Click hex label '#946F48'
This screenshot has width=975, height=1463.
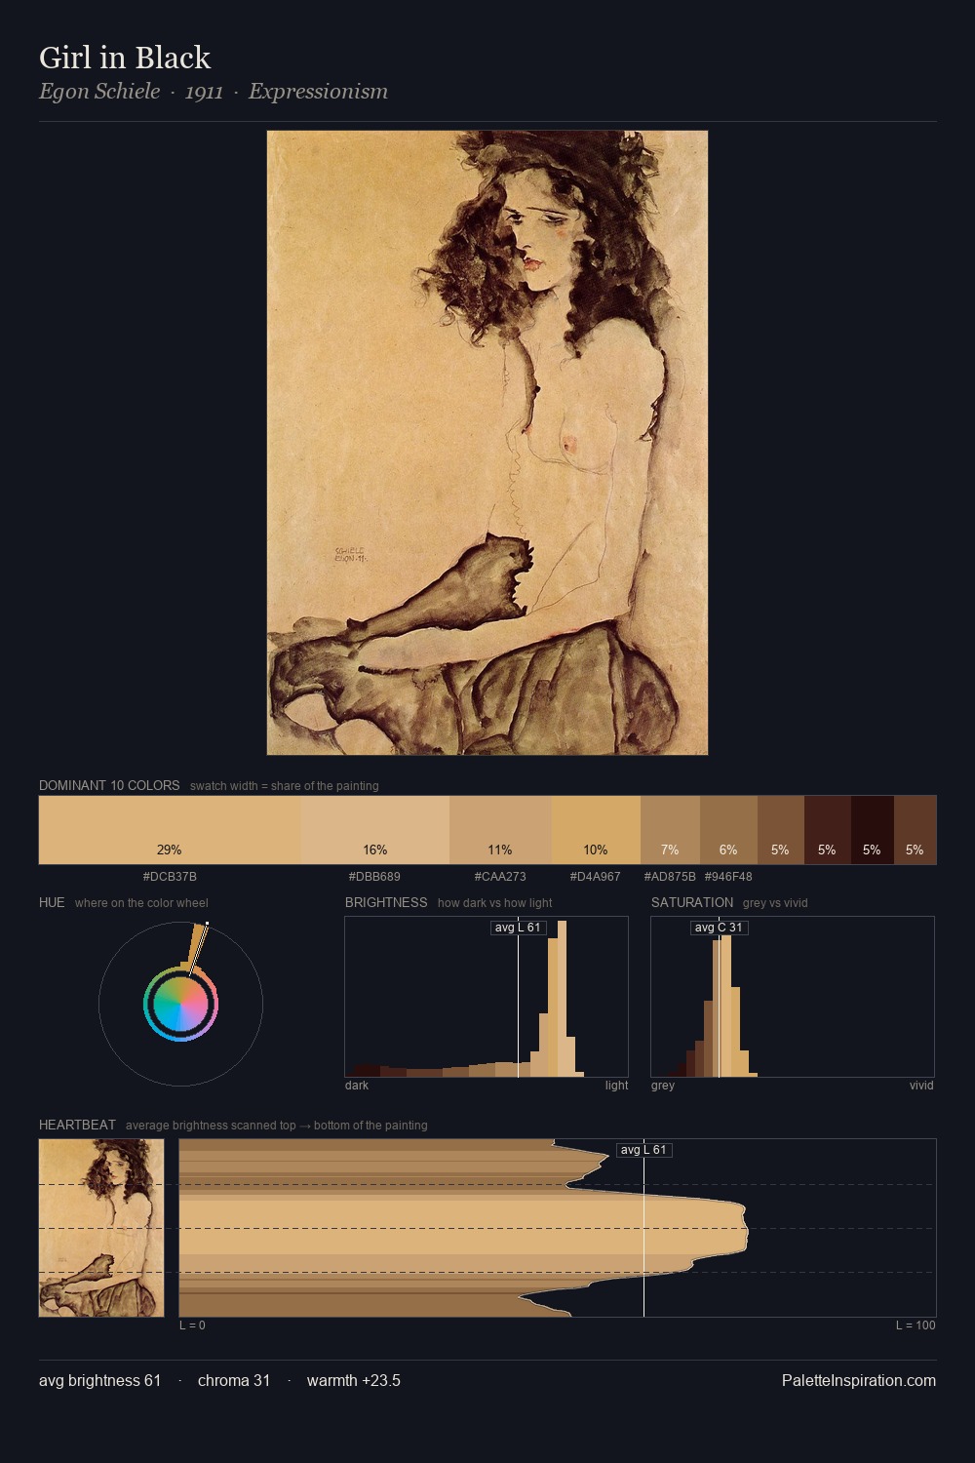(x=728, y=877)
